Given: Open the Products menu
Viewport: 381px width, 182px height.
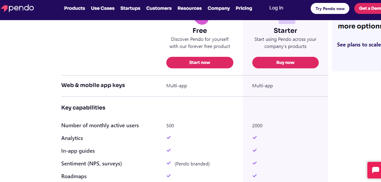Looking at the screenshot, I should tap(74, 8).
